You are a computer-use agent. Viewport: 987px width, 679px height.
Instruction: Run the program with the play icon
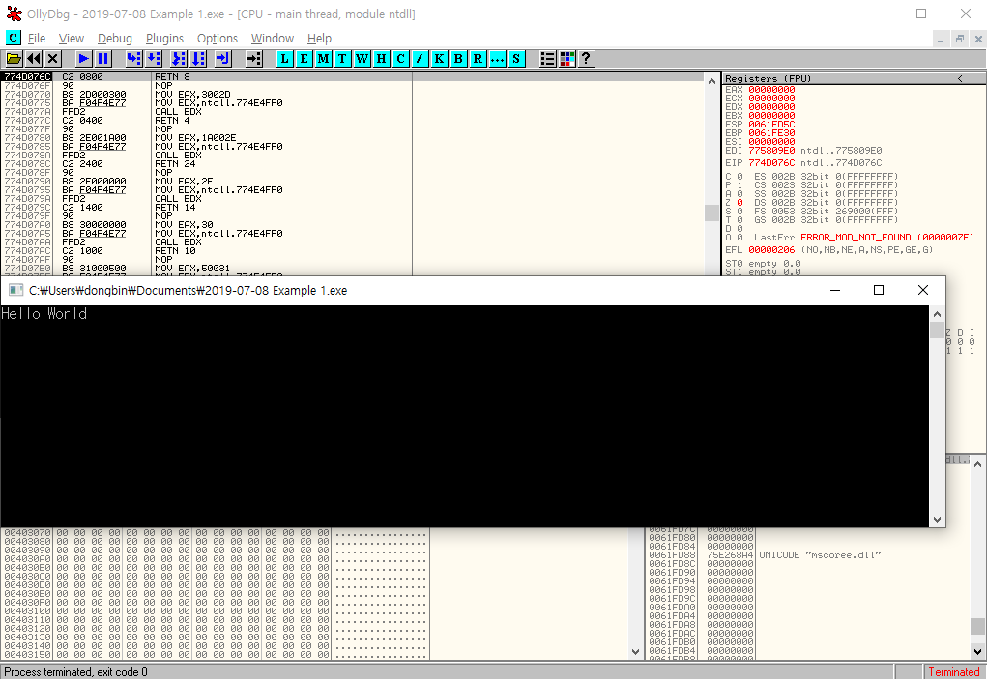pos(83,59)
